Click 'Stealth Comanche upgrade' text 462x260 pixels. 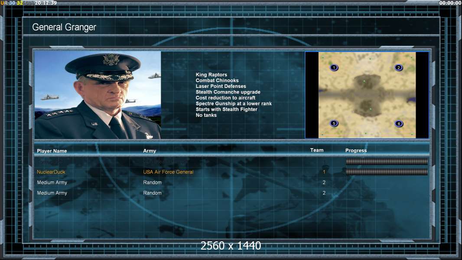(x=228, y=92)
